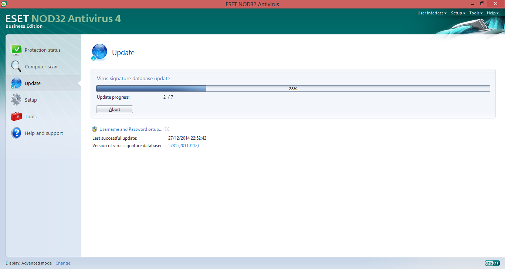Click 'Last successful update:' label

[115, 138]
